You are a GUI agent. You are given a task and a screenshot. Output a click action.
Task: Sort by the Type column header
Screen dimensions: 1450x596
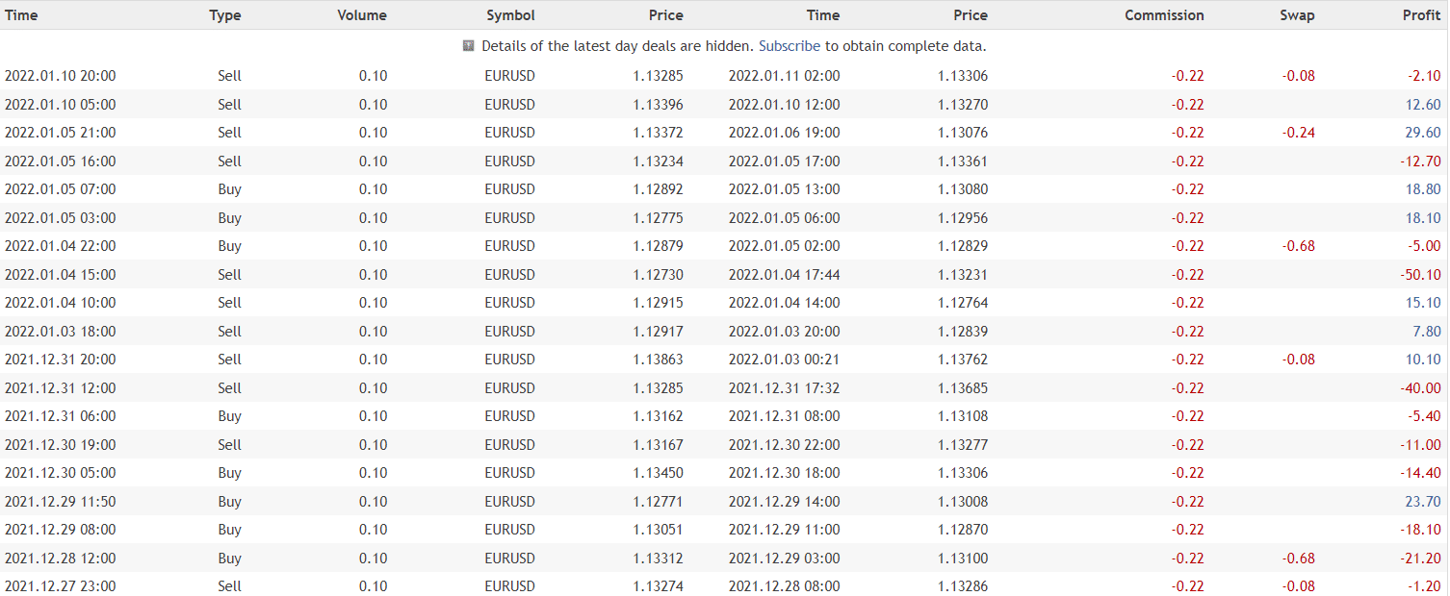click(x=225, y=15)
